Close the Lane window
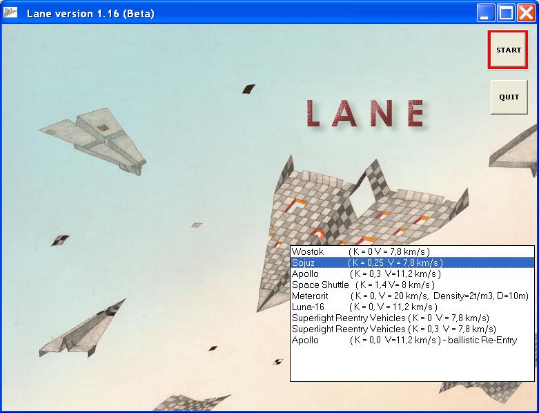539x413 pixels. 525,13
